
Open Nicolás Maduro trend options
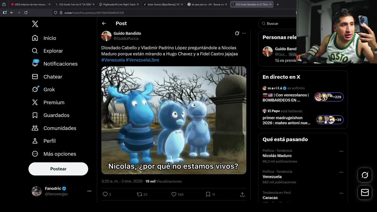[341, 151]
